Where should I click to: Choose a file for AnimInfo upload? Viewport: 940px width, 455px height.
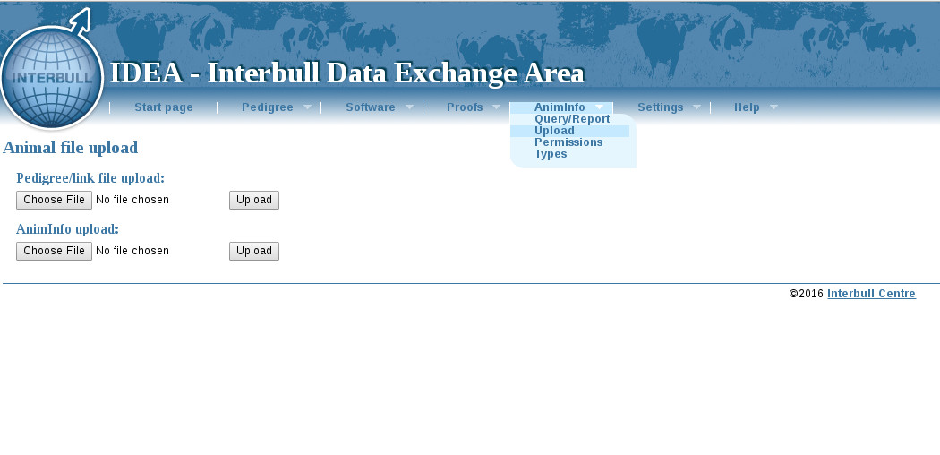click(x=54, y=251)
